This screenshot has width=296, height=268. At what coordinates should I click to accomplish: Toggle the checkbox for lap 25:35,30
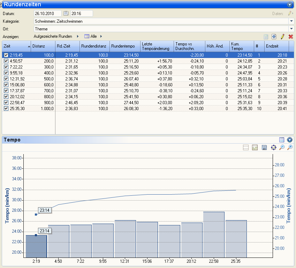point(6,109)
